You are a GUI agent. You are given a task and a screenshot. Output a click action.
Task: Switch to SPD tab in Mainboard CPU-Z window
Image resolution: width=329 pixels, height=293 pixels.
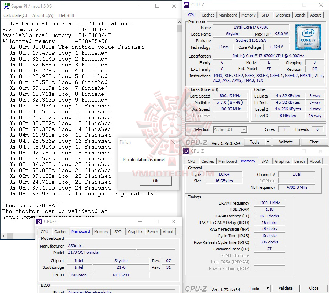point(118,232)
